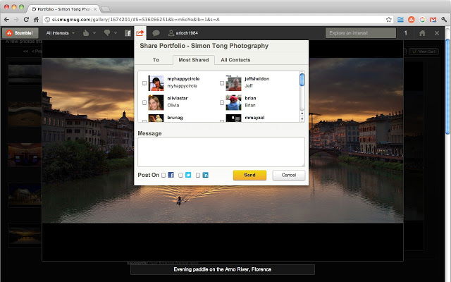Enable posting on LinkedIn checkbox
Screen dimensions: 451x282
pos(198,175)
